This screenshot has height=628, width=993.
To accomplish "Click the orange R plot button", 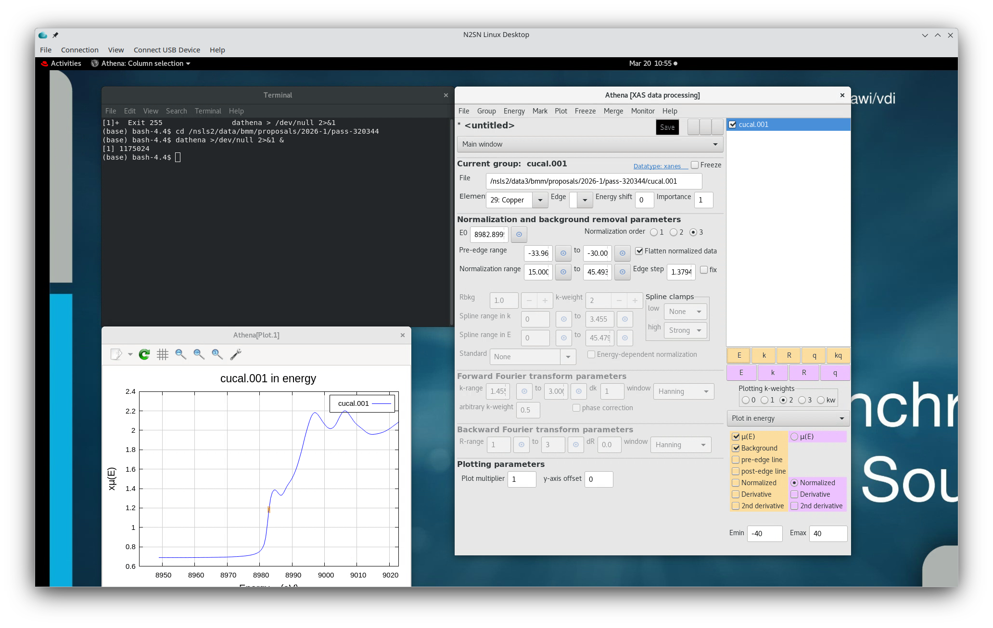I will 789,355.
